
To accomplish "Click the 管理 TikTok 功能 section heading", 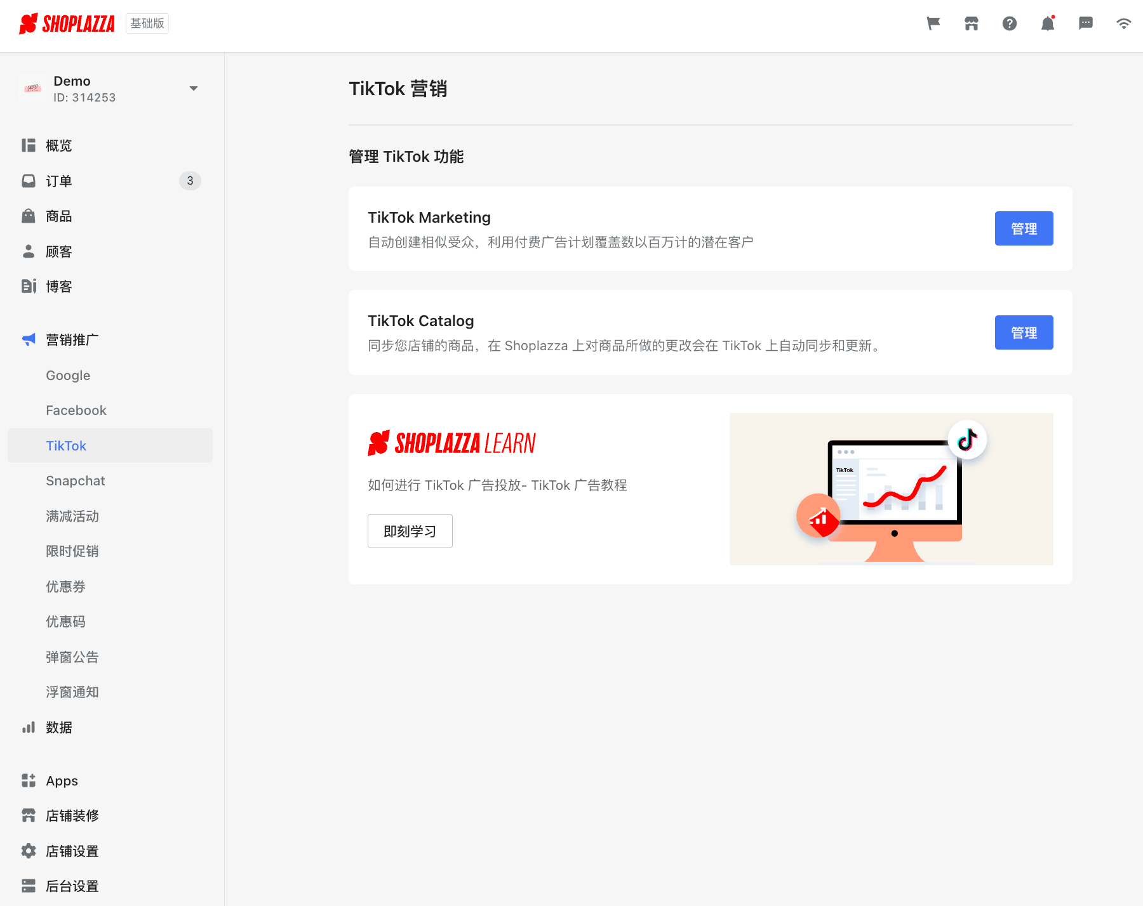I will coord(406,157).
